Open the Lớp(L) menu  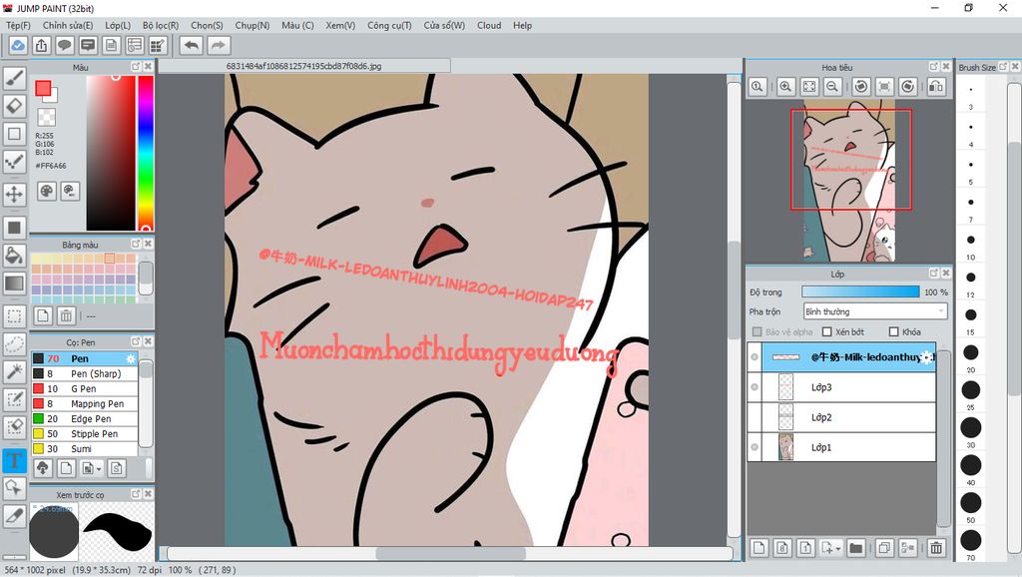118,25
